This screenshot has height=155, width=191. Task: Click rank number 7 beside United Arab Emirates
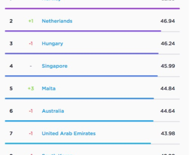tap(11, 133)
